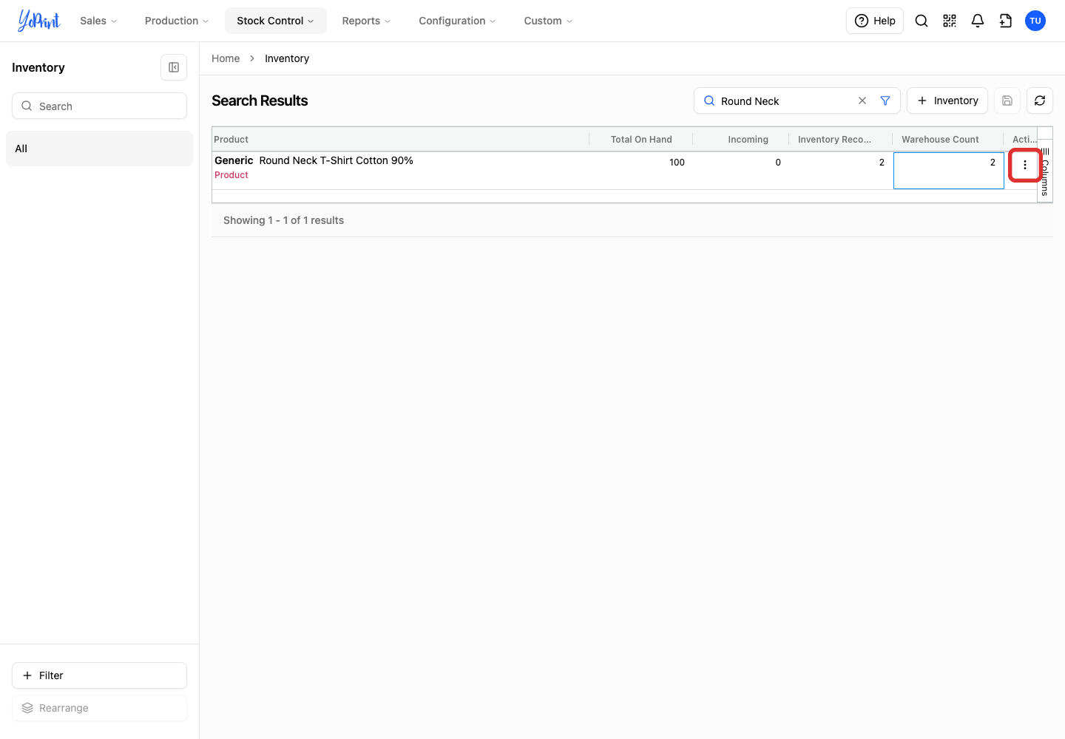
Task: Open the filter funnel icon
Action: (x=885, y=101)
